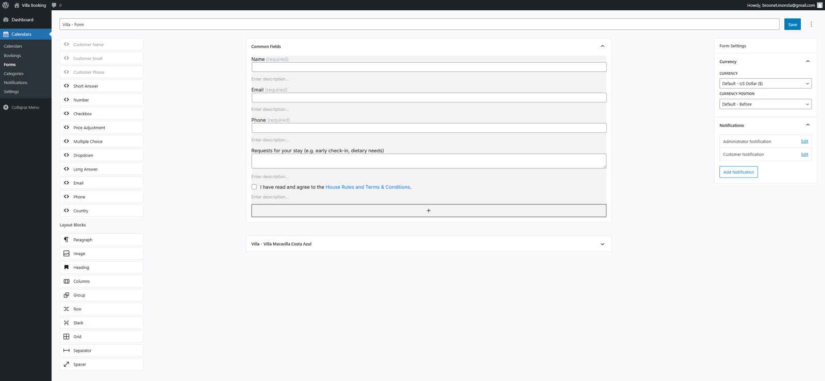Add the Paragraph layout block

[x=101, y=240]
